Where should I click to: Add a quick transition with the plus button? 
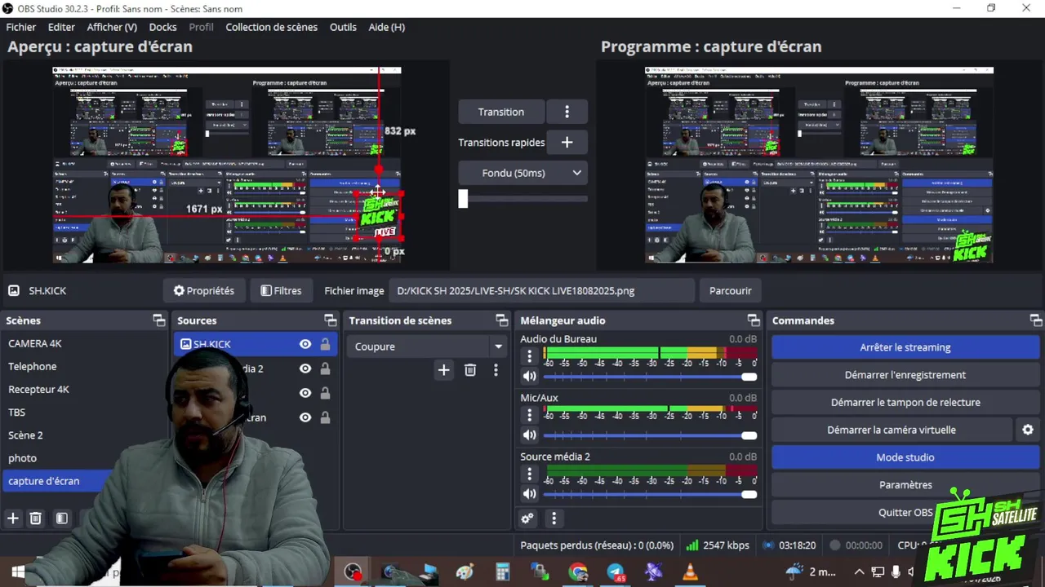click(567, 142)
